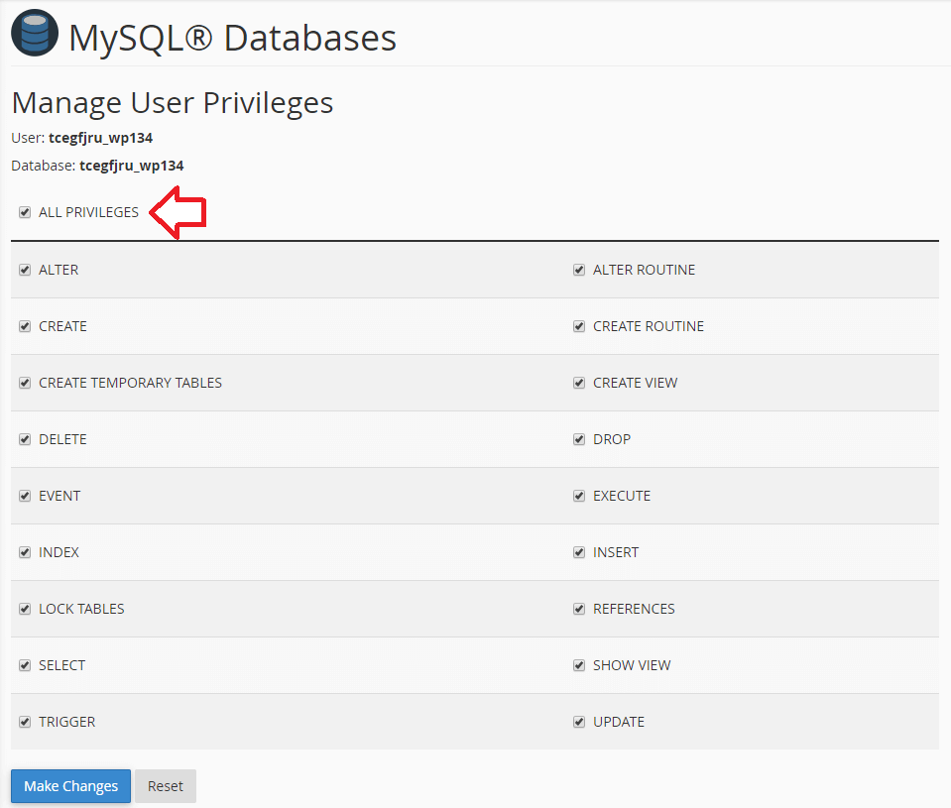
Task: Toggle the ALL PRIVILEGES checkbox
Action: (x=25, y=212)
